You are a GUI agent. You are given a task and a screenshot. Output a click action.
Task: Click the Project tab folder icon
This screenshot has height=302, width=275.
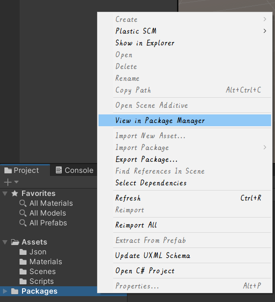8,170
